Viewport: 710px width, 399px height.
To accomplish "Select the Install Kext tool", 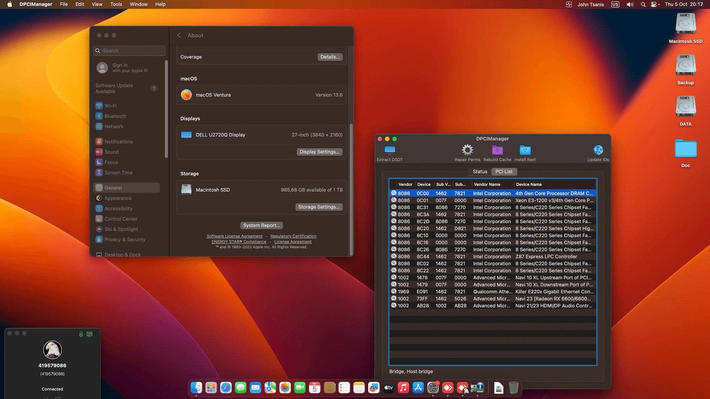I will tap(525, 151).
